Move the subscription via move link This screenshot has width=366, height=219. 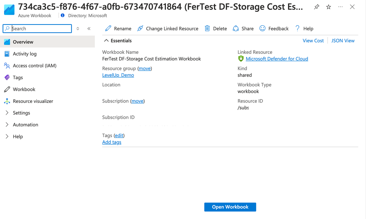coord(137,101)
